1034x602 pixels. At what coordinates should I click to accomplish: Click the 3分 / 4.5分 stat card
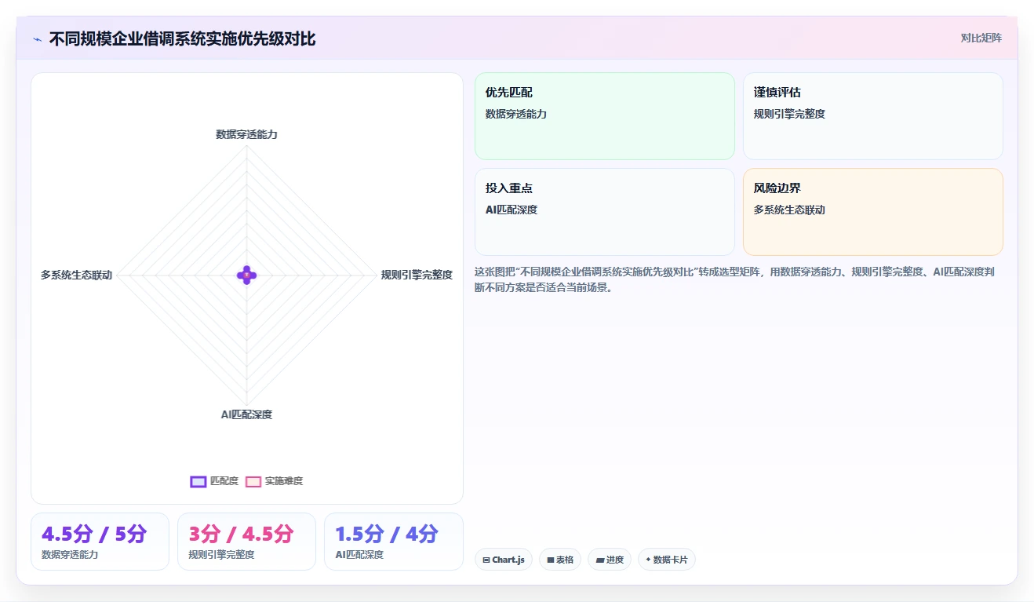click(x=246, y=542)
